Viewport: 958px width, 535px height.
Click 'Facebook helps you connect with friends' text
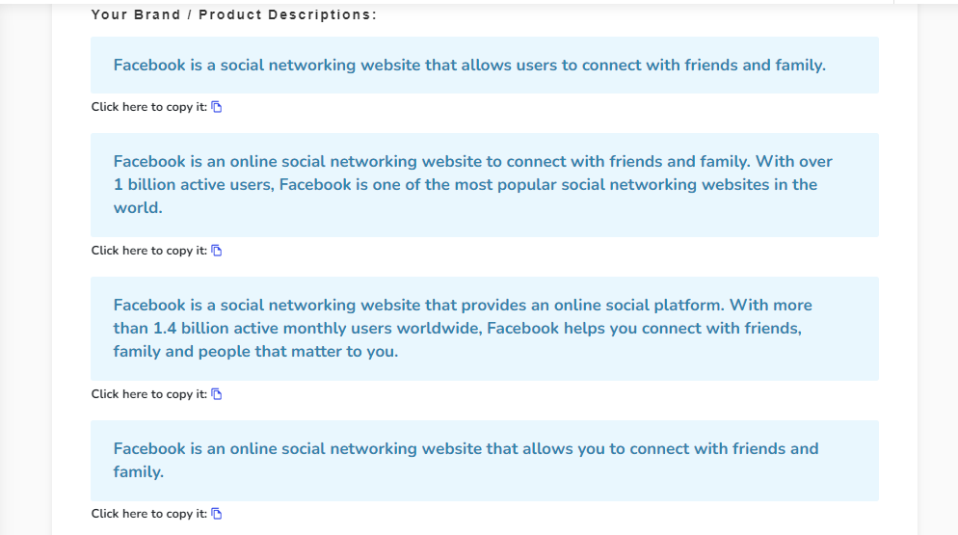point(644,329)
